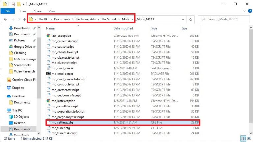The height and width of the screenshot is (142, 253).
Task: Switch to Details view icon in status bar
Action: (243, 138)
